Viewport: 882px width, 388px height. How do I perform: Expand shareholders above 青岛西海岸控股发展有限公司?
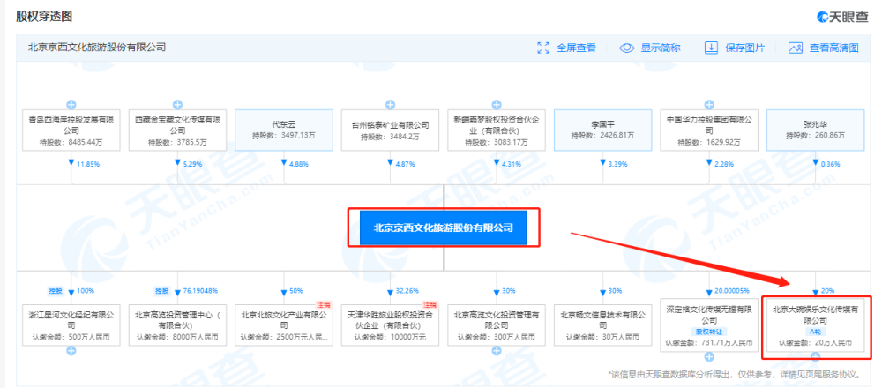71,105
